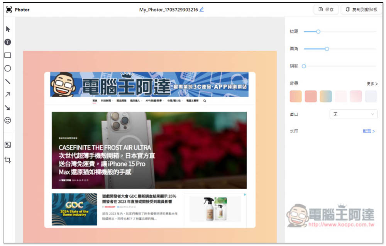Click the 保存 save button
Image resolution: width=386 pixels, height=246 pixels.
[x=326, y=10]
